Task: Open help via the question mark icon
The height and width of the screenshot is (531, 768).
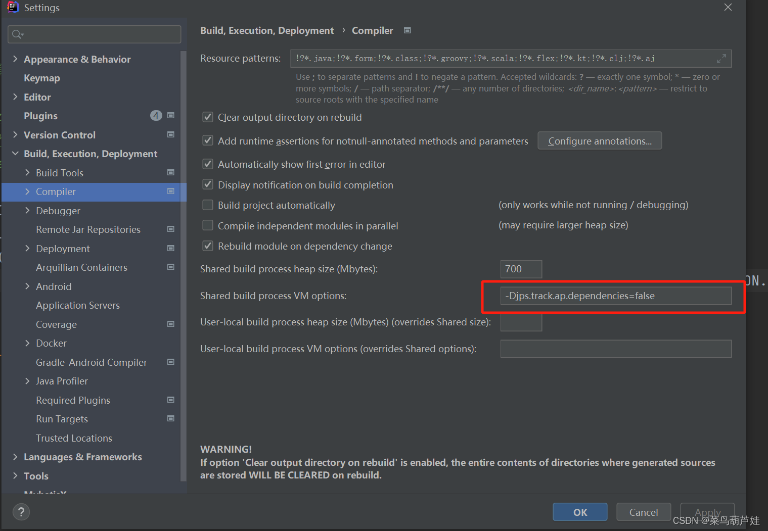Action: click(21, 511)
